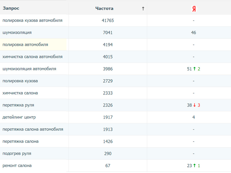Click green up arrow for ремонт салона
Screen dimensions: 231x173
[x=195, y=166]
